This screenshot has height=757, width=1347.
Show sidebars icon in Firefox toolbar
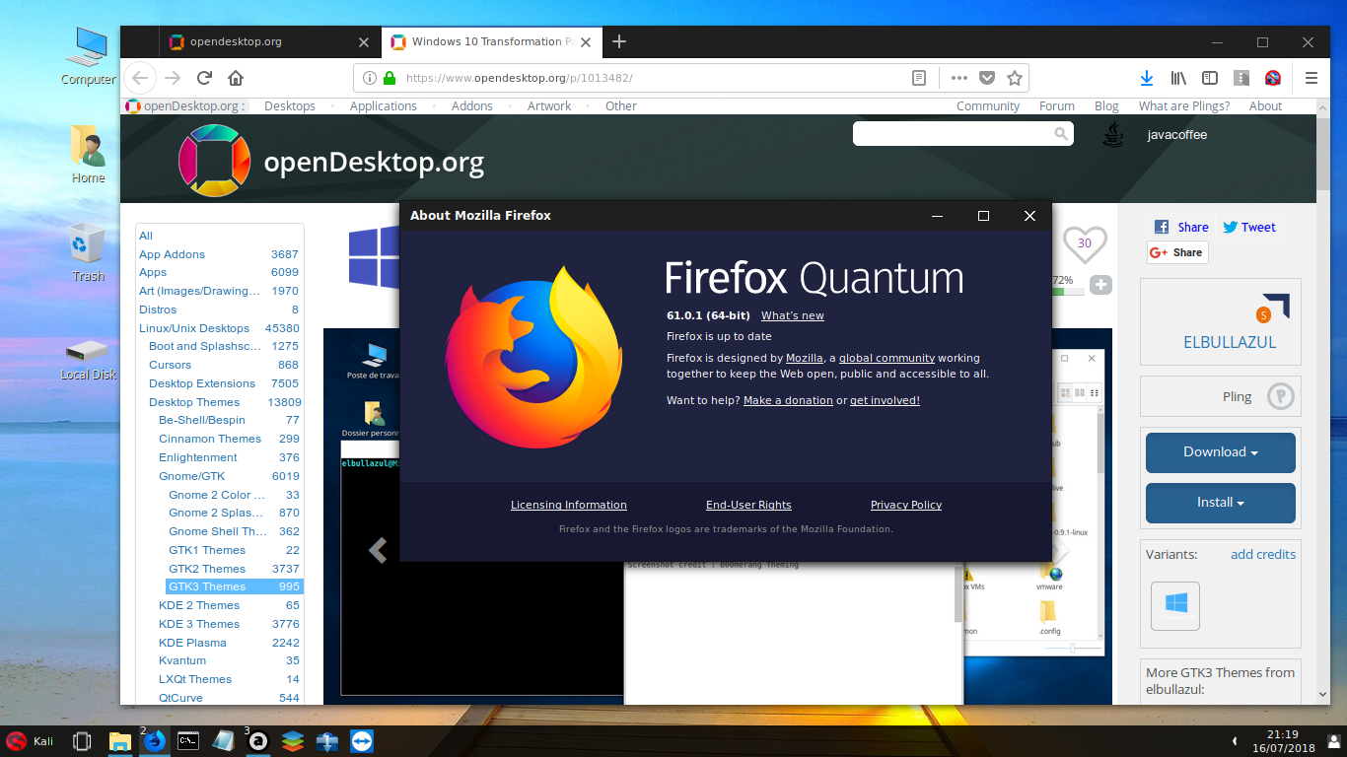(1210, 78)
